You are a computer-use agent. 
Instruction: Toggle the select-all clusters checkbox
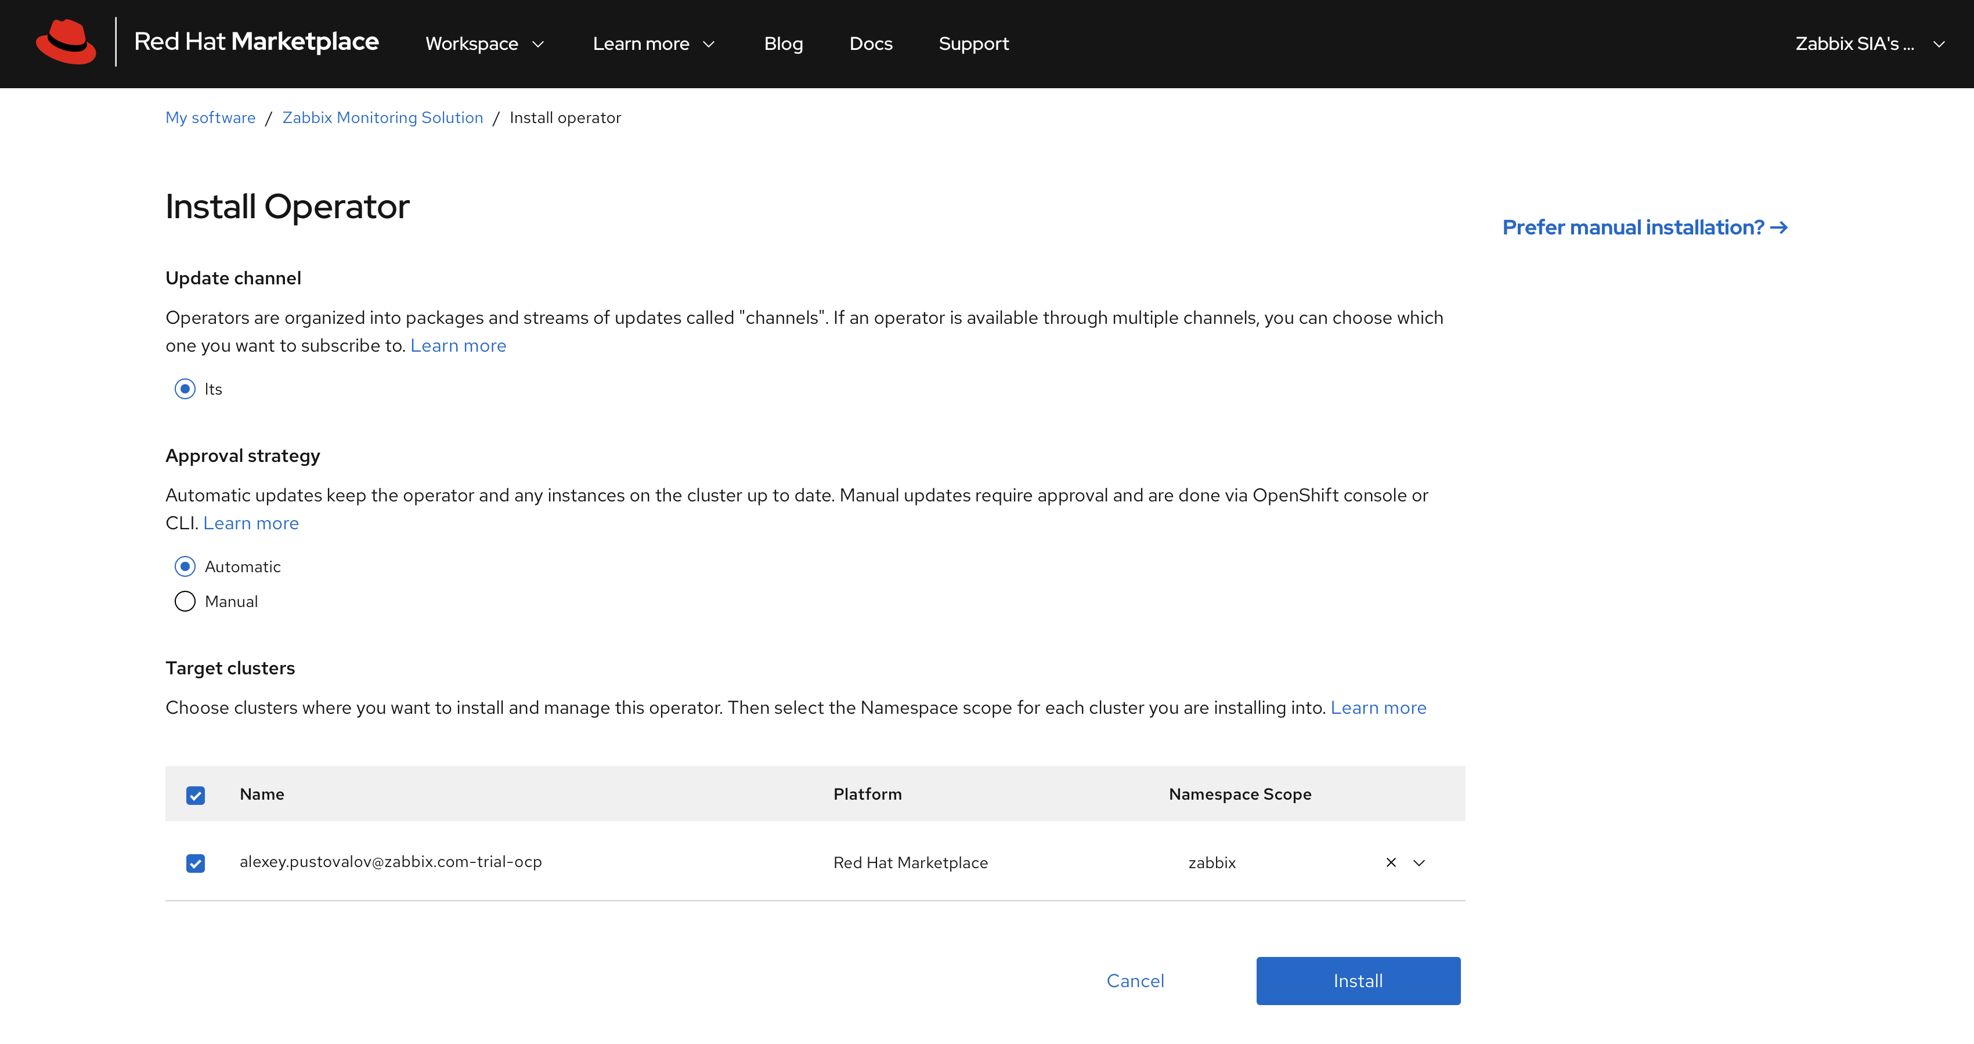point(196,795)
